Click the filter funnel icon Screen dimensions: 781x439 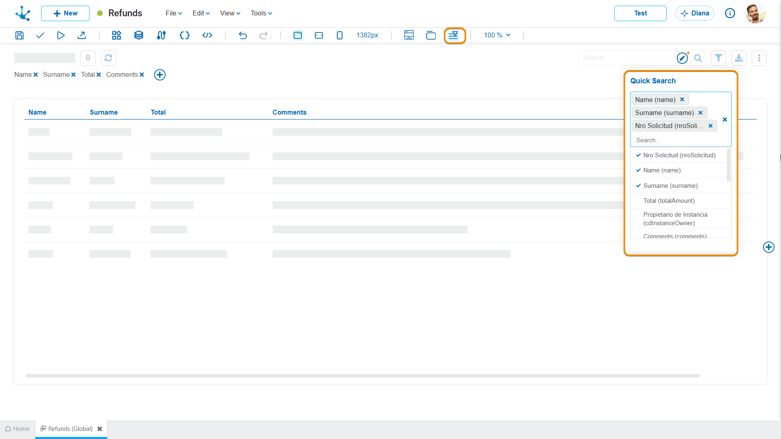pyautogui.click(x=719, y=58)
